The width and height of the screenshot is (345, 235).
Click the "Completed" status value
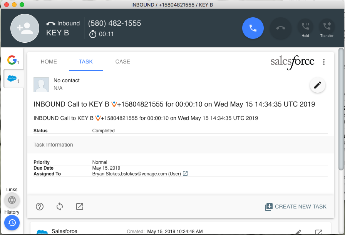pyautogui.click(x=104, y=131)
